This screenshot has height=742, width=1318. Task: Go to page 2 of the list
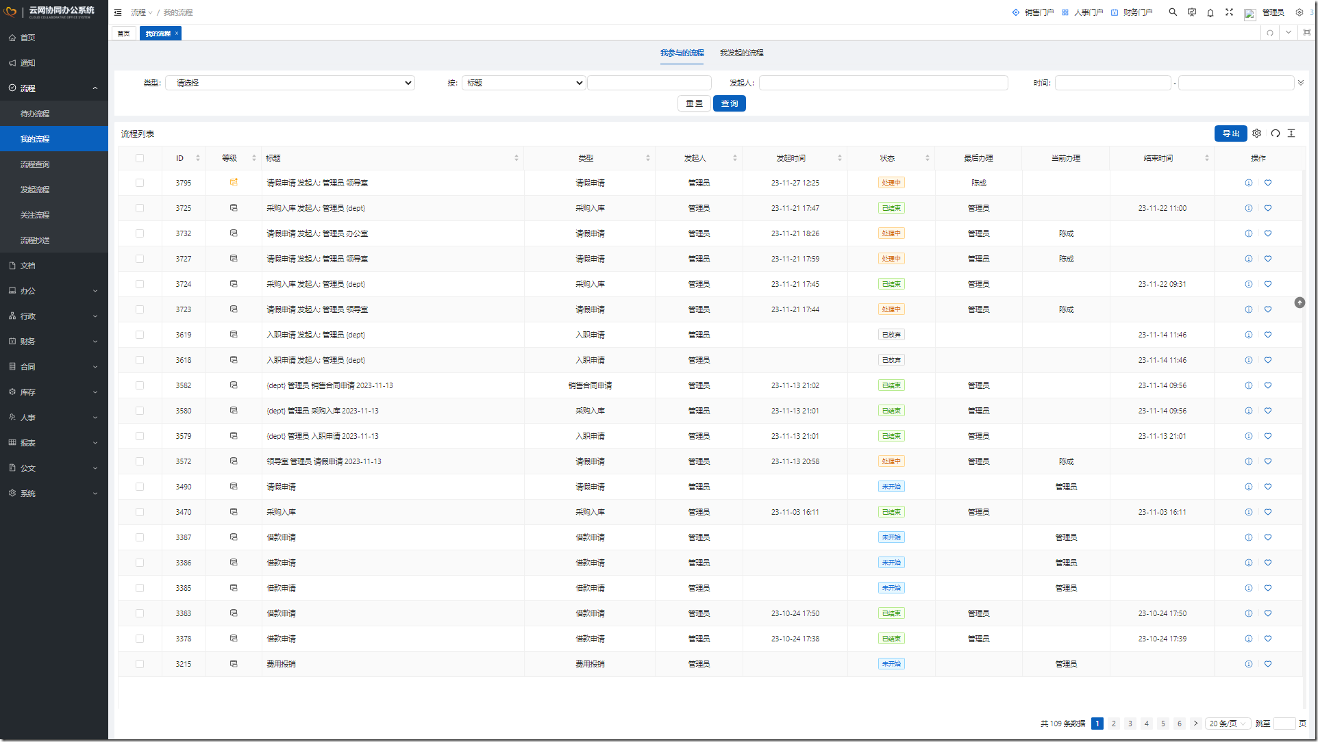click(x=1114, y=724)
